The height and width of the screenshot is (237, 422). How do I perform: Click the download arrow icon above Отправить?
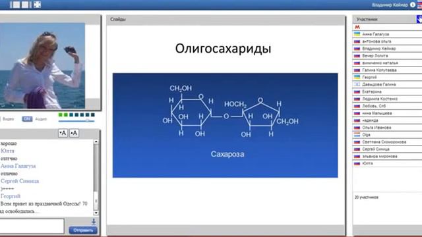(94, 222)
